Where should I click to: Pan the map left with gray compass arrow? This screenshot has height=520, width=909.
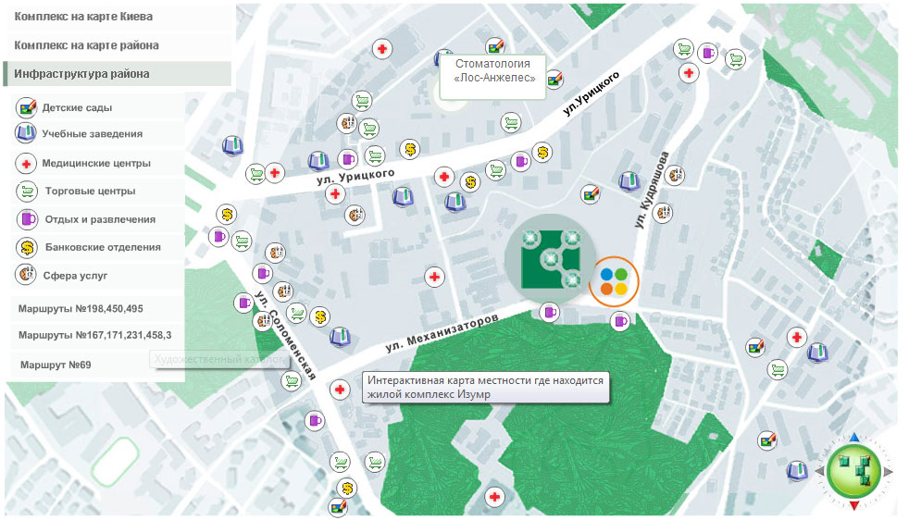pyautogui.click(x=819, y=472)
